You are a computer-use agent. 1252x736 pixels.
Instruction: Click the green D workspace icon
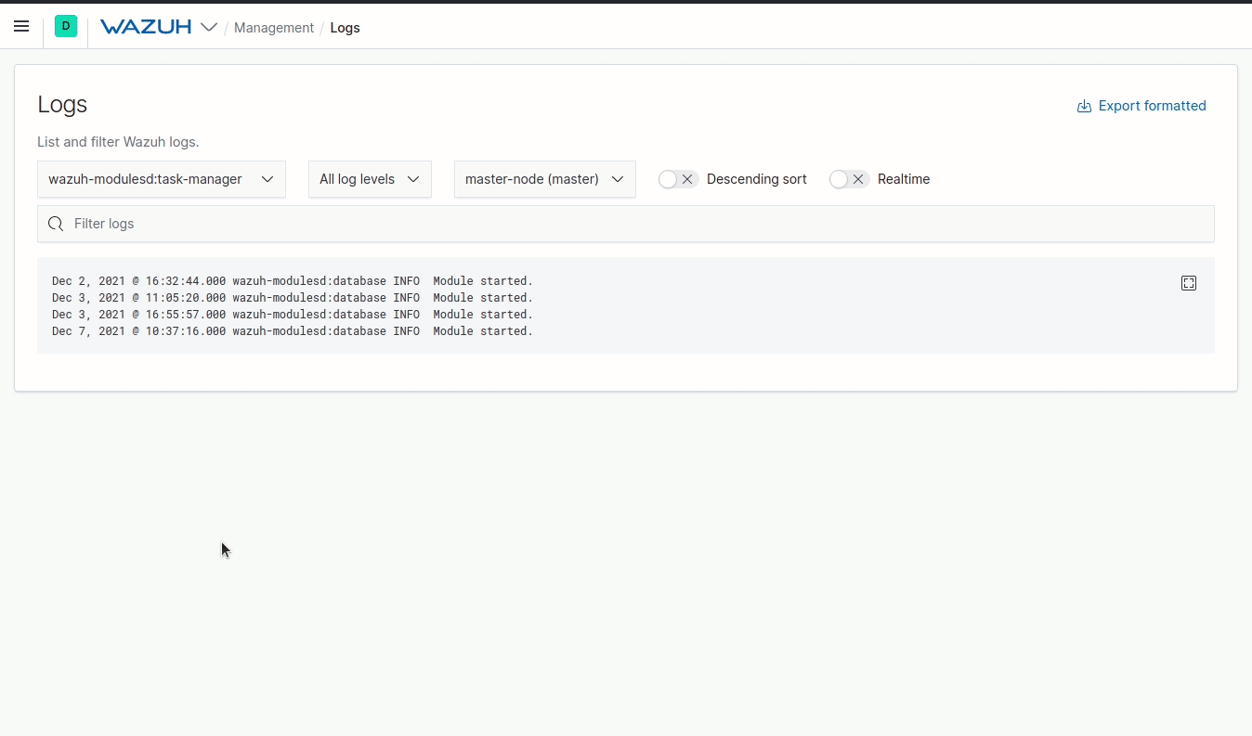coord(65,26)
